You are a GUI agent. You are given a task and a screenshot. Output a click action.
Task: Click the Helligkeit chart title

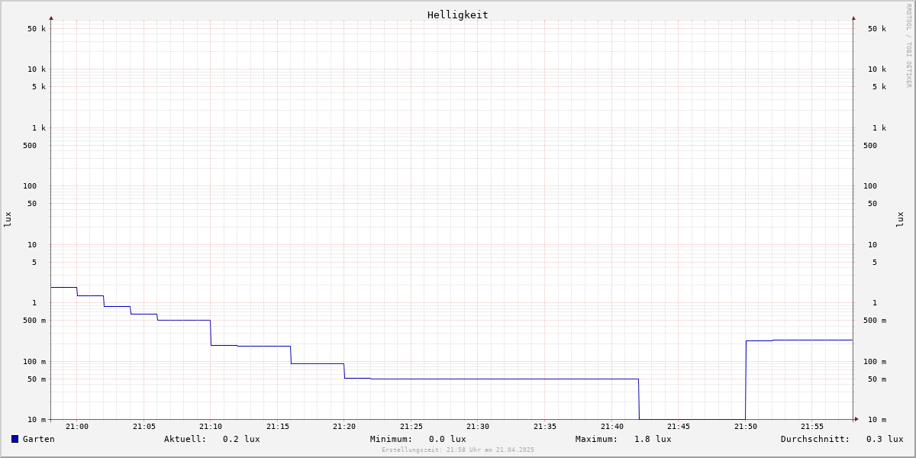tap(458, 15)
